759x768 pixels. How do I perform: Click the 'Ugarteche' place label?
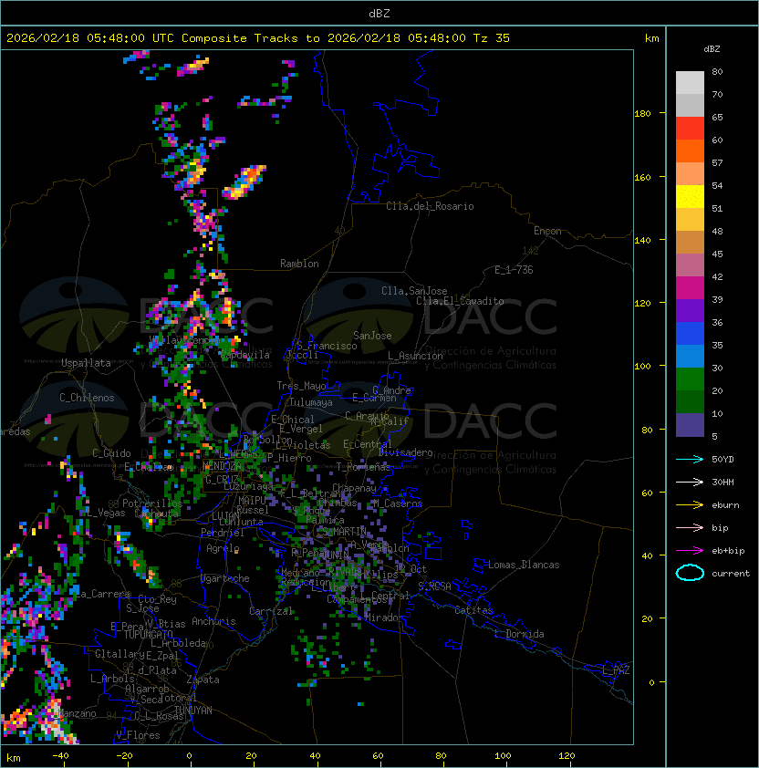pyautogui.click(x=225, y=578)
